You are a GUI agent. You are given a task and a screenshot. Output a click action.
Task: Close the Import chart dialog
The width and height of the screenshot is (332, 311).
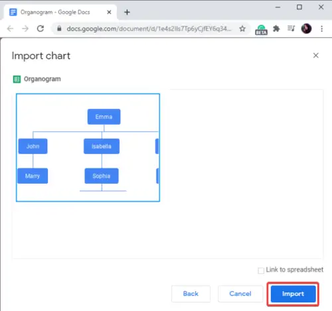[316, 55]
